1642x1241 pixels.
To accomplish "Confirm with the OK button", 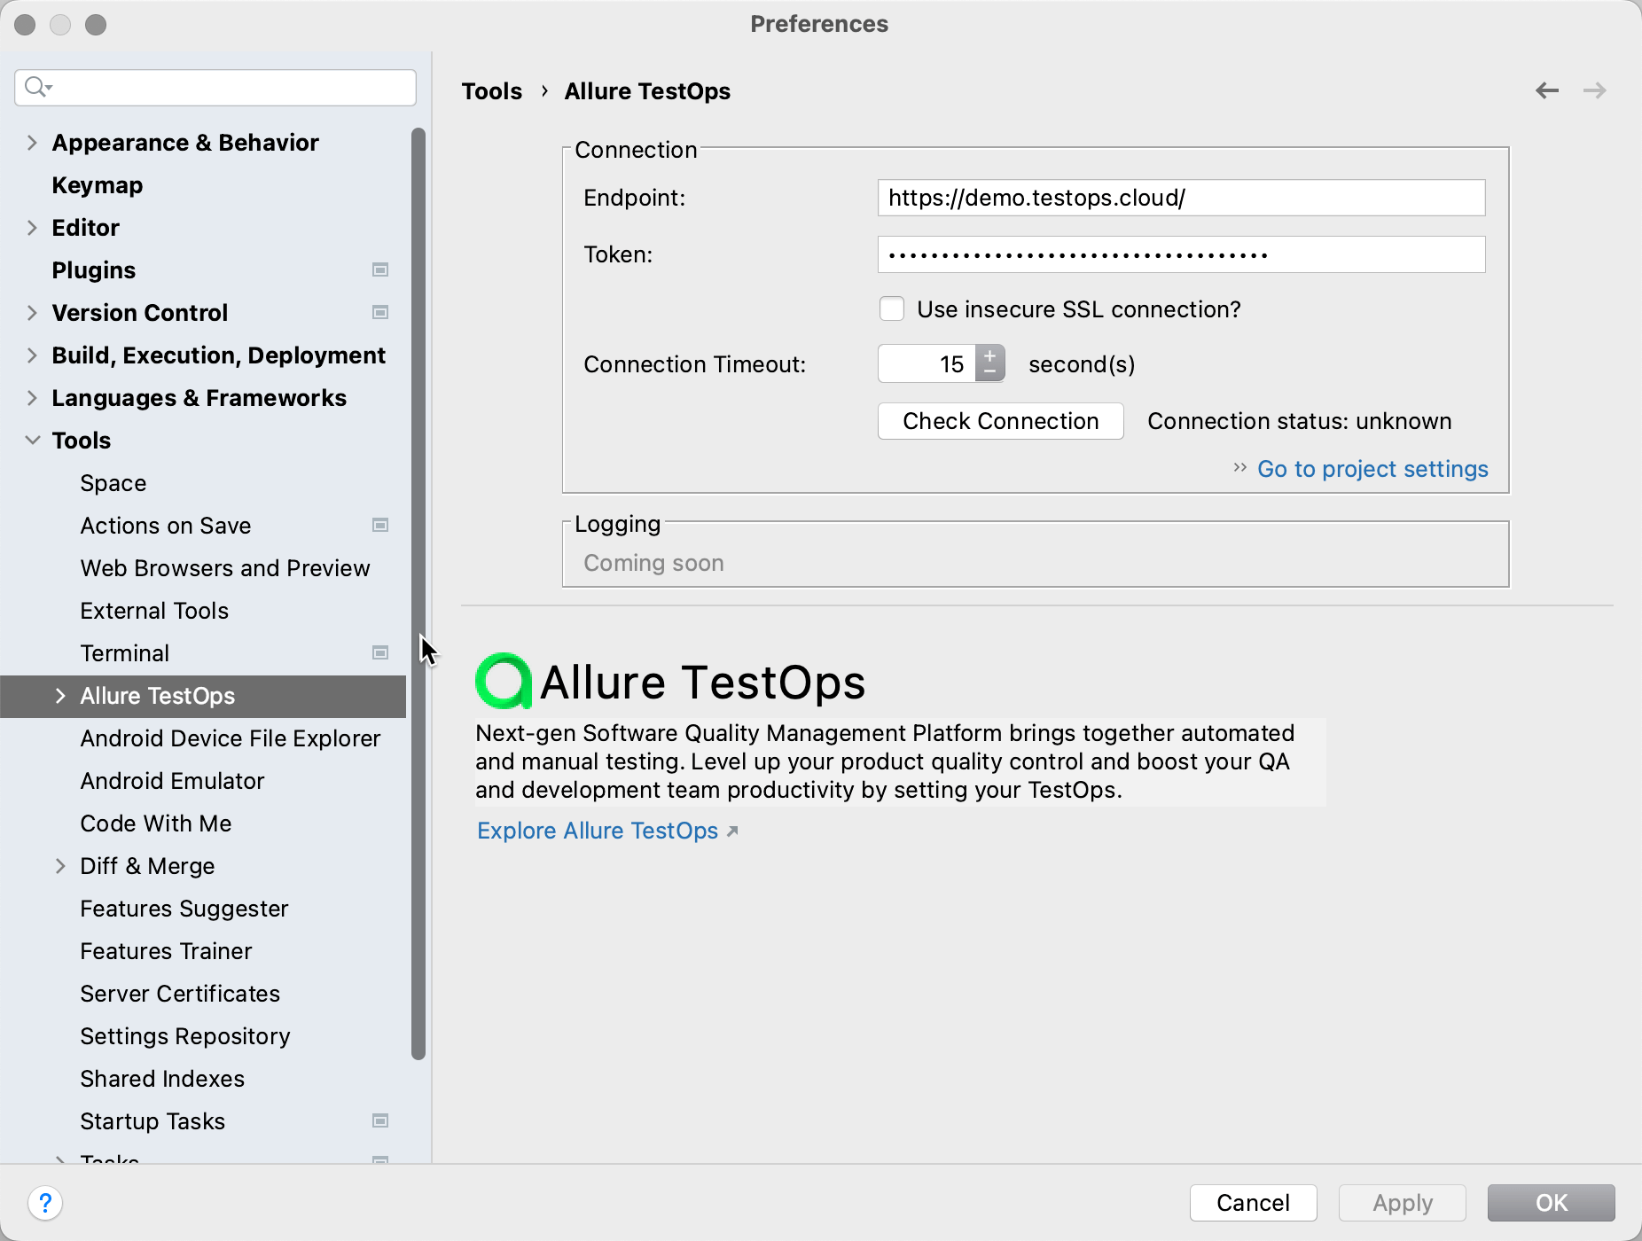I will [x=1552, y=1203].
